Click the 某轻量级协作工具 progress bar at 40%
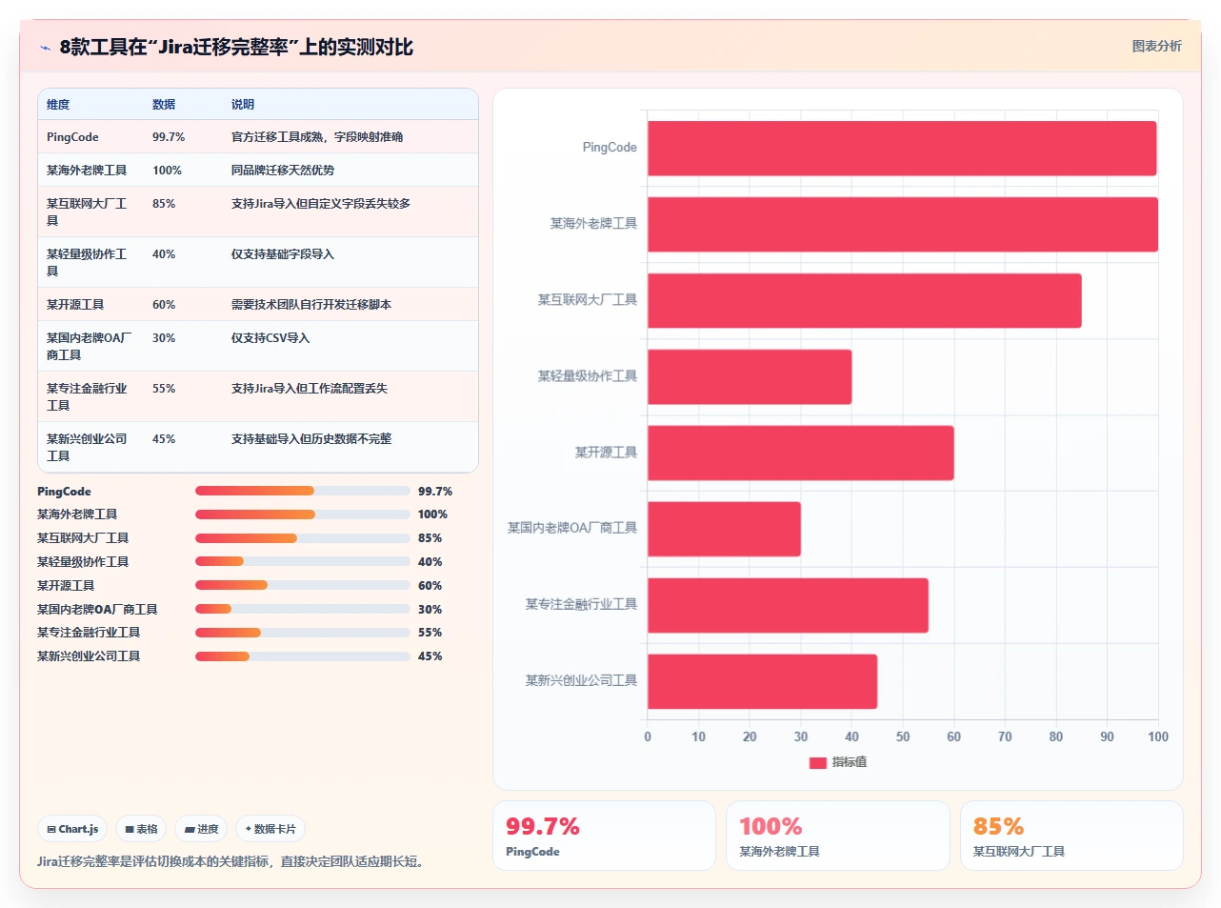1221x908 pixels. point(303,561)
